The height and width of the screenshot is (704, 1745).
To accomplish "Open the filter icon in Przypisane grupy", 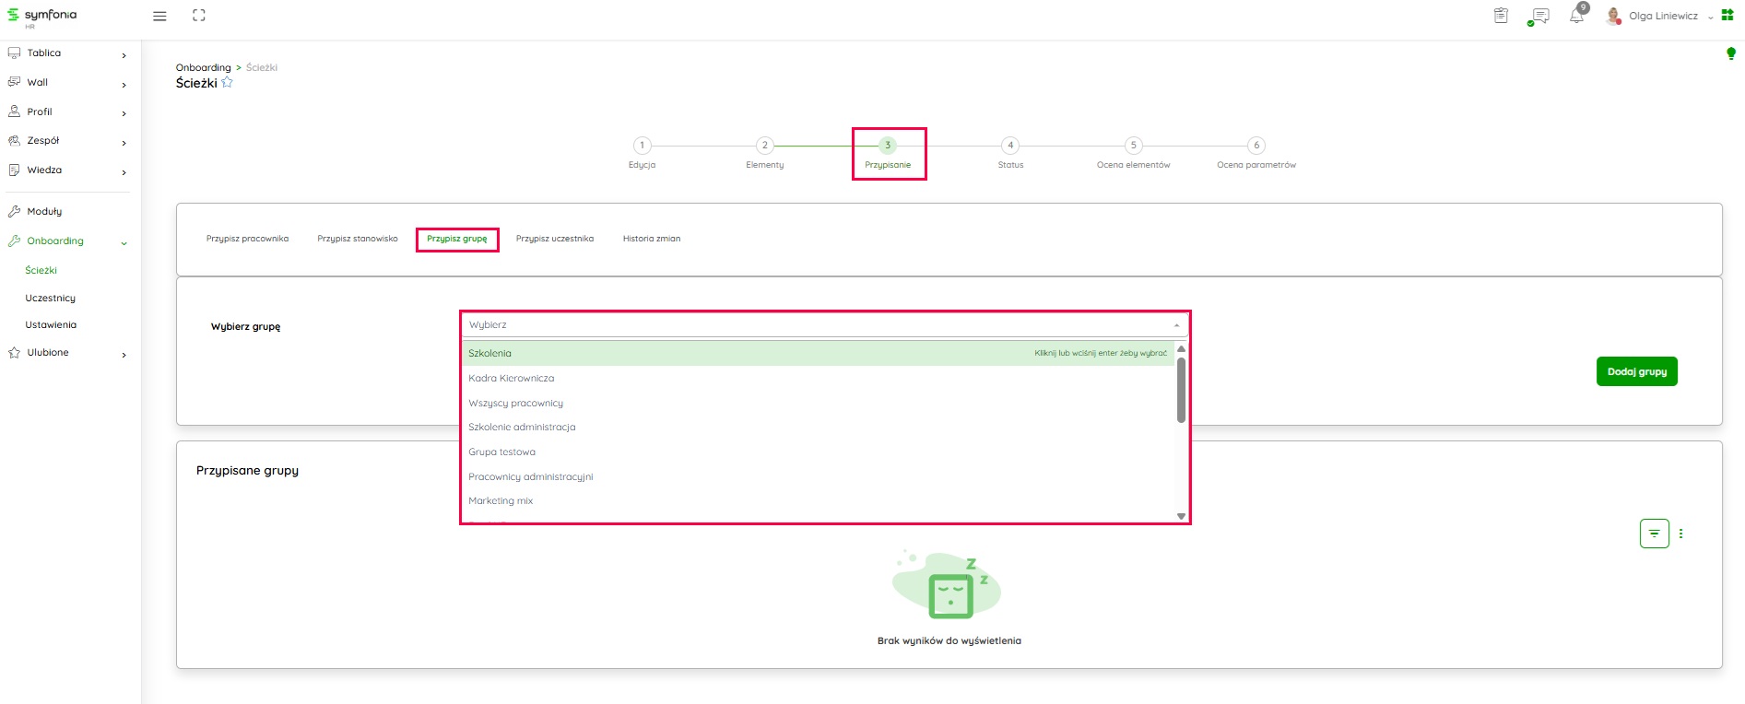I will tap(1654, 534).
